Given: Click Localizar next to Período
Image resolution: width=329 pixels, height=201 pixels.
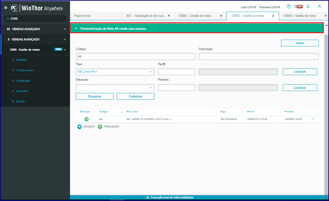Looking at the screenshot, I should 300,87.
